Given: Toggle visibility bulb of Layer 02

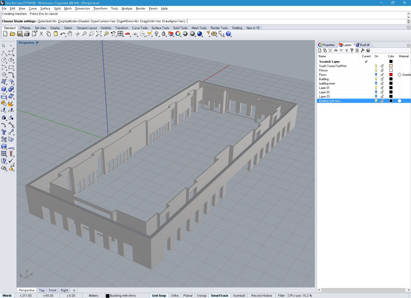Looking at the screenshot, I should (376, 92).
